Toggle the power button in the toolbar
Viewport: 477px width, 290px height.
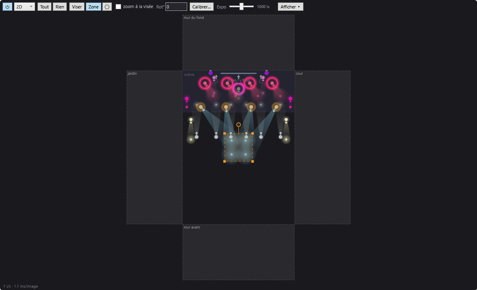[x=7, y=7]
